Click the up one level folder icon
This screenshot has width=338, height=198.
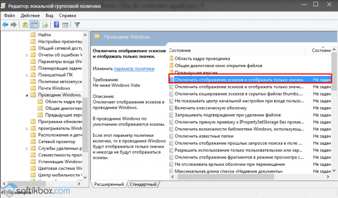coord(25,25)
